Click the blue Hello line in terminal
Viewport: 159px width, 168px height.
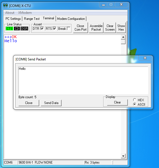pos(10,41)
